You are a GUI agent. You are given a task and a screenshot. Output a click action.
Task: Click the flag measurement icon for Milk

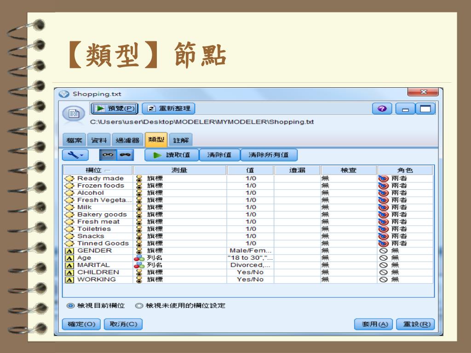tap(138, 207)
